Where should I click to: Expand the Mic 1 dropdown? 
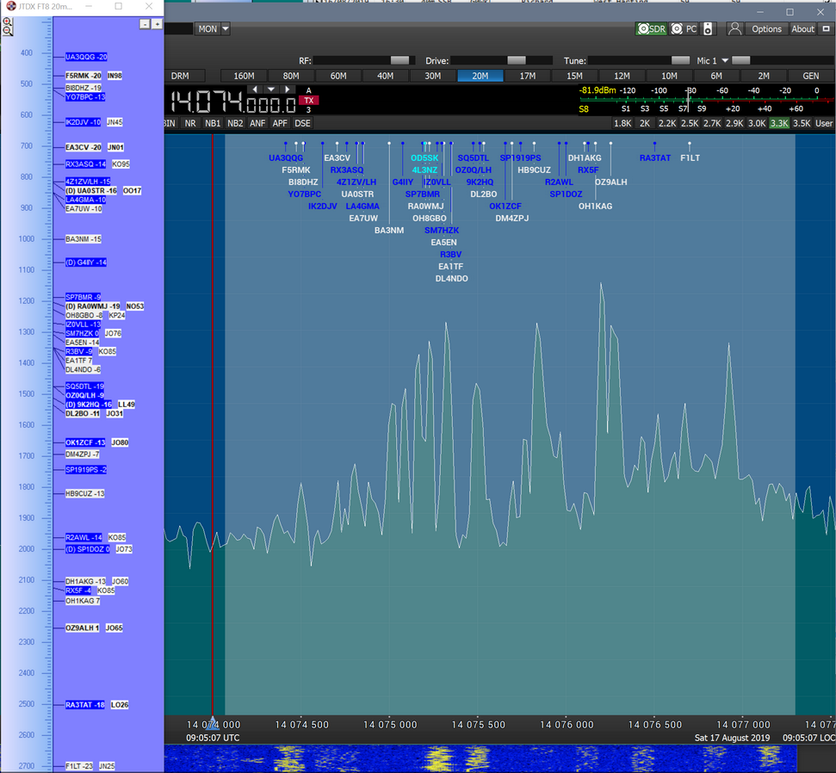tap(725, 61)
